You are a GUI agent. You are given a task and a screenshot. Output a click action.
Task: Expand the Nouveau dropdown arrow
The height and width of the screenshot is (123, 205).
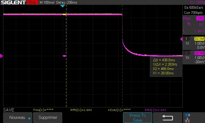pyautogui.click(x=29, y=118)
